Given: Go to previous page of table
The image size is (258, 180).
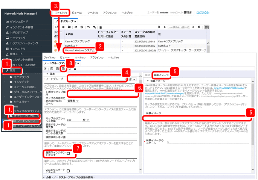Looking at the screenshot, I should tap(165, 27).
